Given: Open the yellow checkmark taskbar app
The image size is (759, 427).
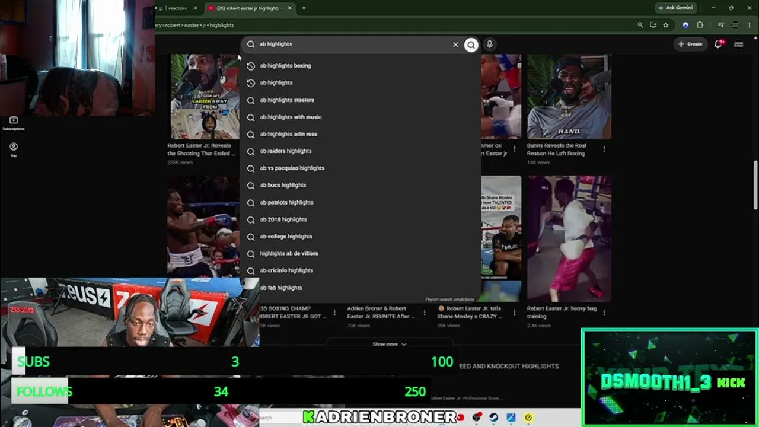Looking at the screenshot, I should pyautogui.click(x=528, y=418).
